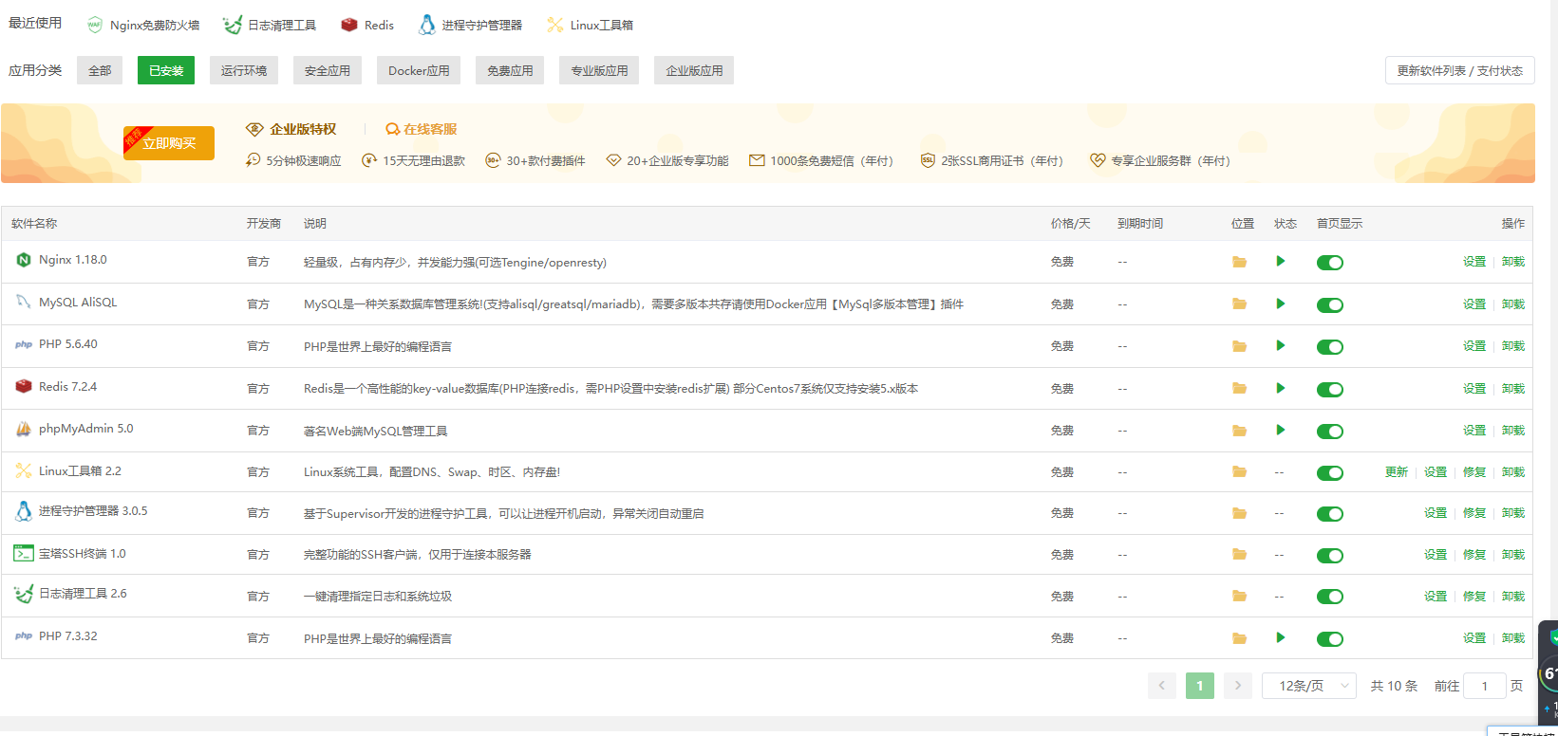Open MySQL AliSQL folder location icon
Screen dimensions: 1558x736
coord(1239,304)
